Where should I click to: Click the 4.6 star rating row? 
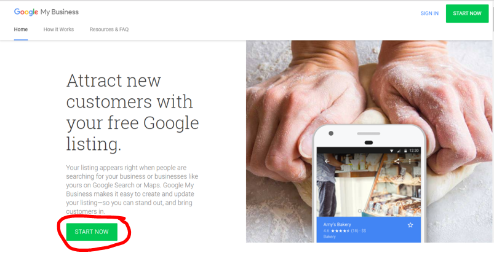tap(345, 231)
